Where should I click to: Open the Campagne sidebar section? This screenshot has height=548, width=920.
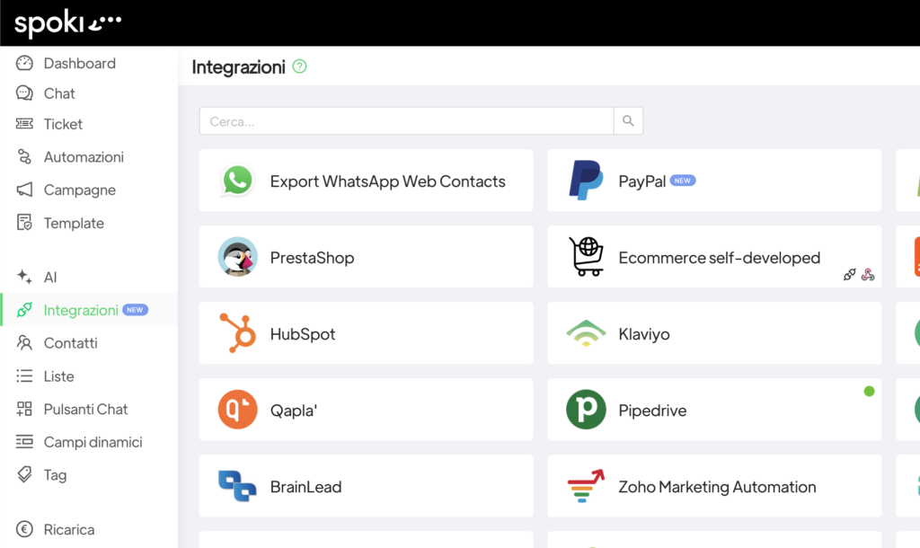tap(79, 190)
